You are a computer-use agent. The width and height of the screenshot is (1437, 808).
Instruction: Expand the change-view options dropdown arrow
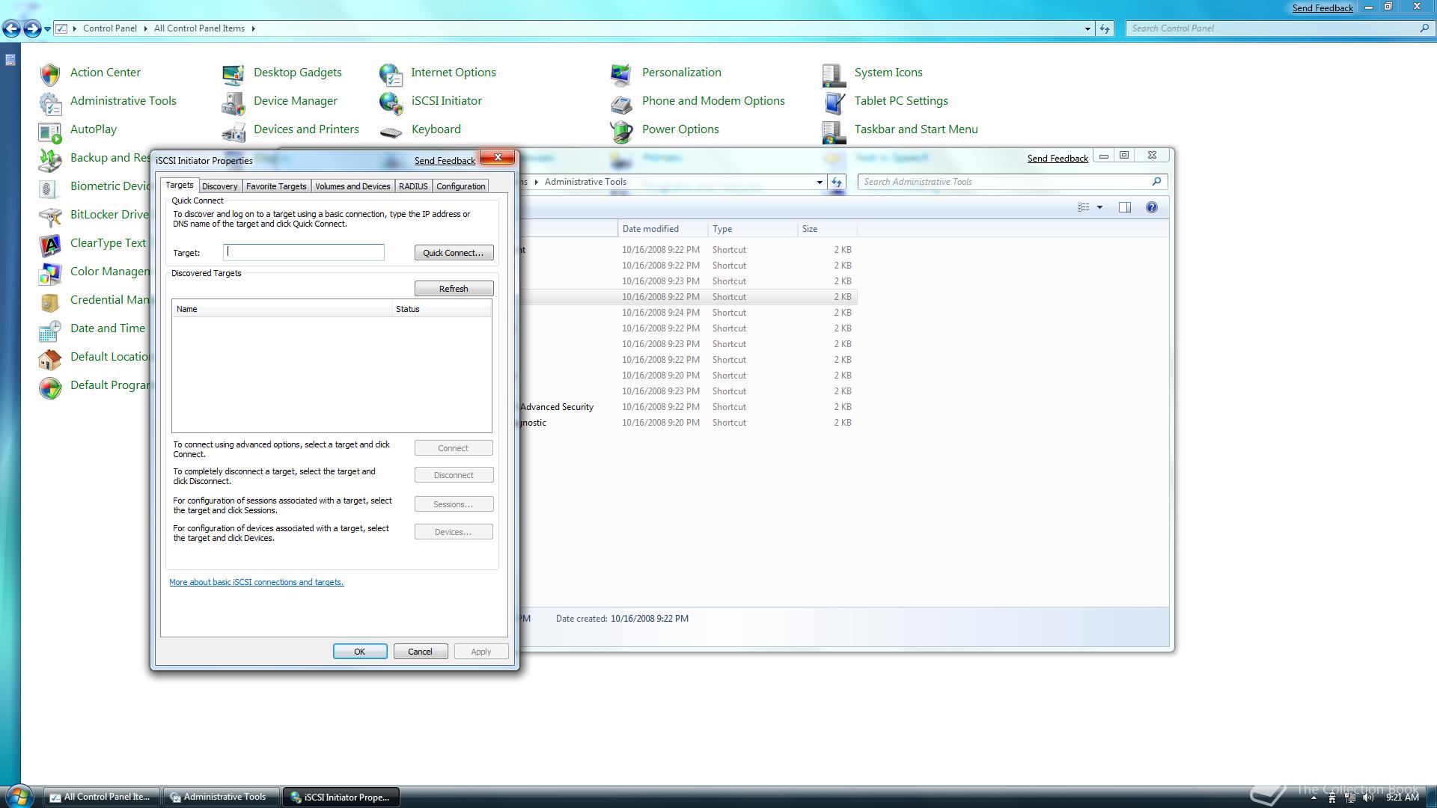pos(1099,207)
